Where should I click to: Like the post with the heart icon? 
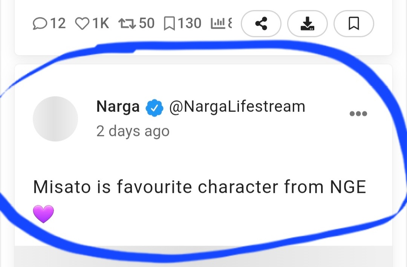coord(81,24)
